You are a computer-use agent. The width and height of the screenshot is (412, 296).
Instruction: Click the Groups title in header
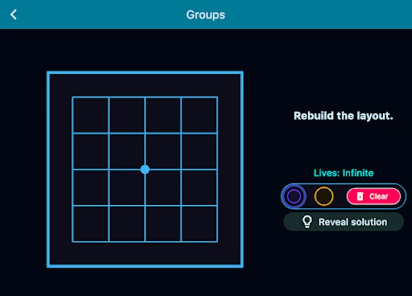tap(206, 14)
